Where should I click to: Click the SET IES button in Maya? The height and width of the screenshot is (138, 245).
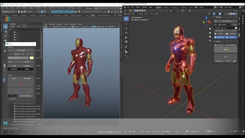pyautogui.click(x=27, y=62)
